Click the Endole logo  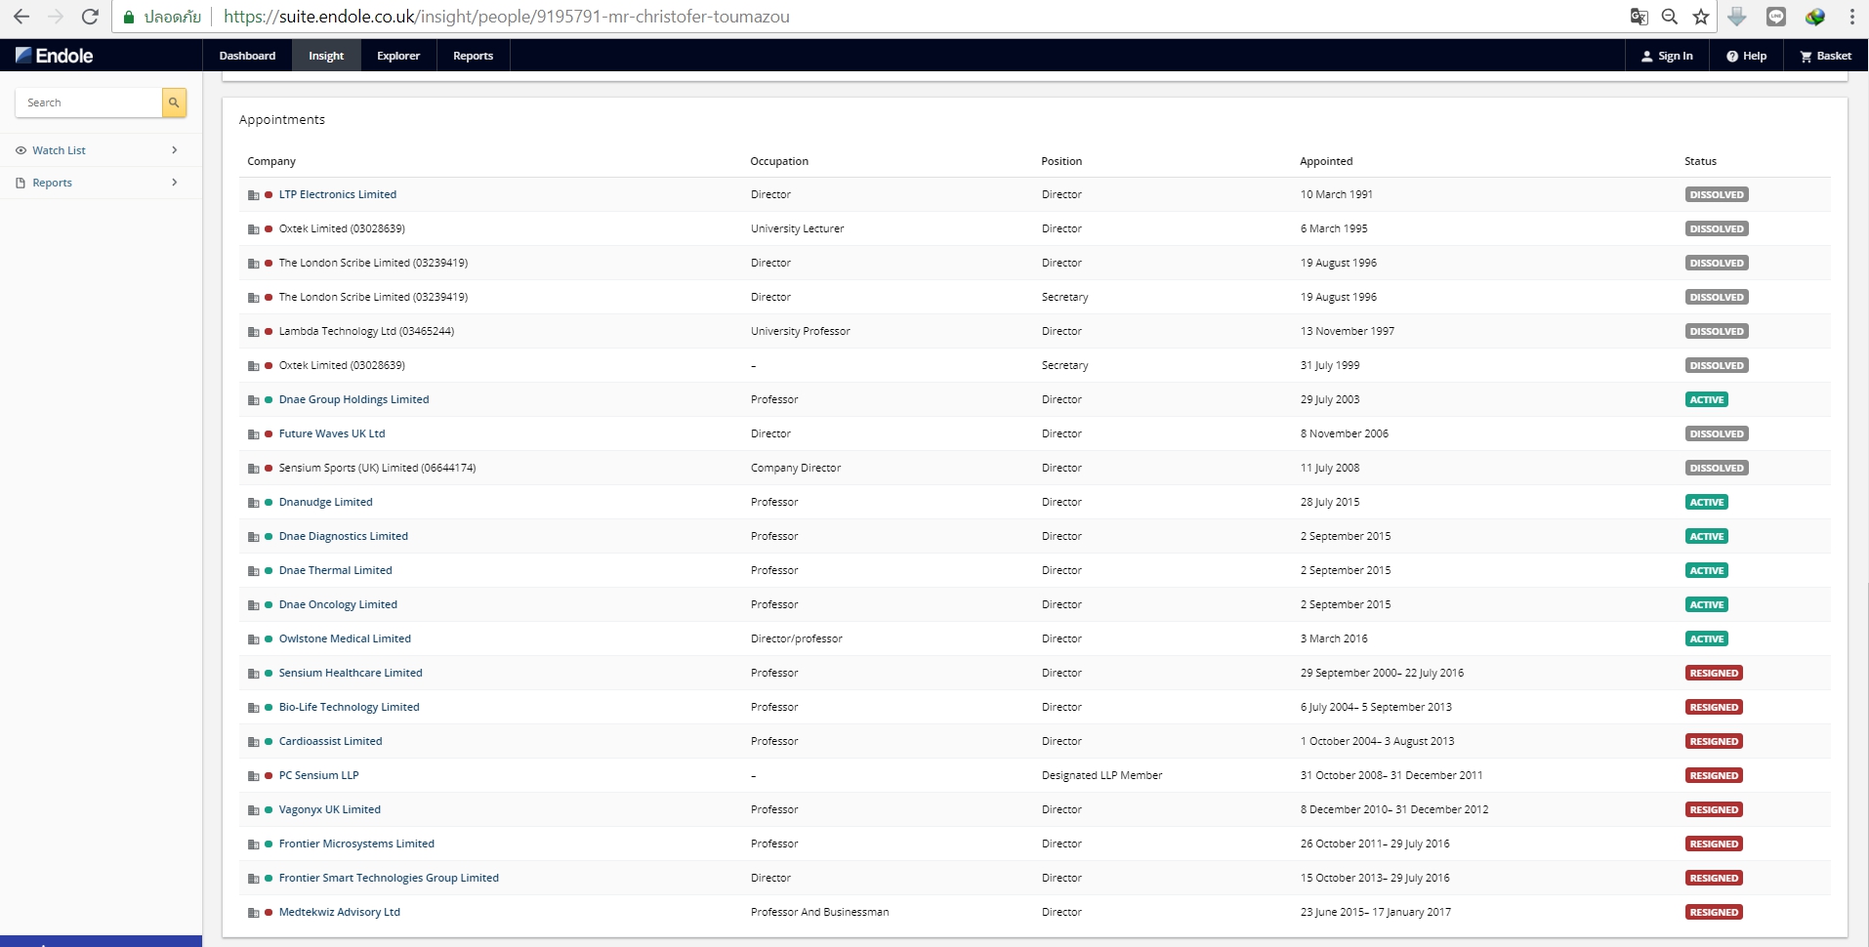55,56
